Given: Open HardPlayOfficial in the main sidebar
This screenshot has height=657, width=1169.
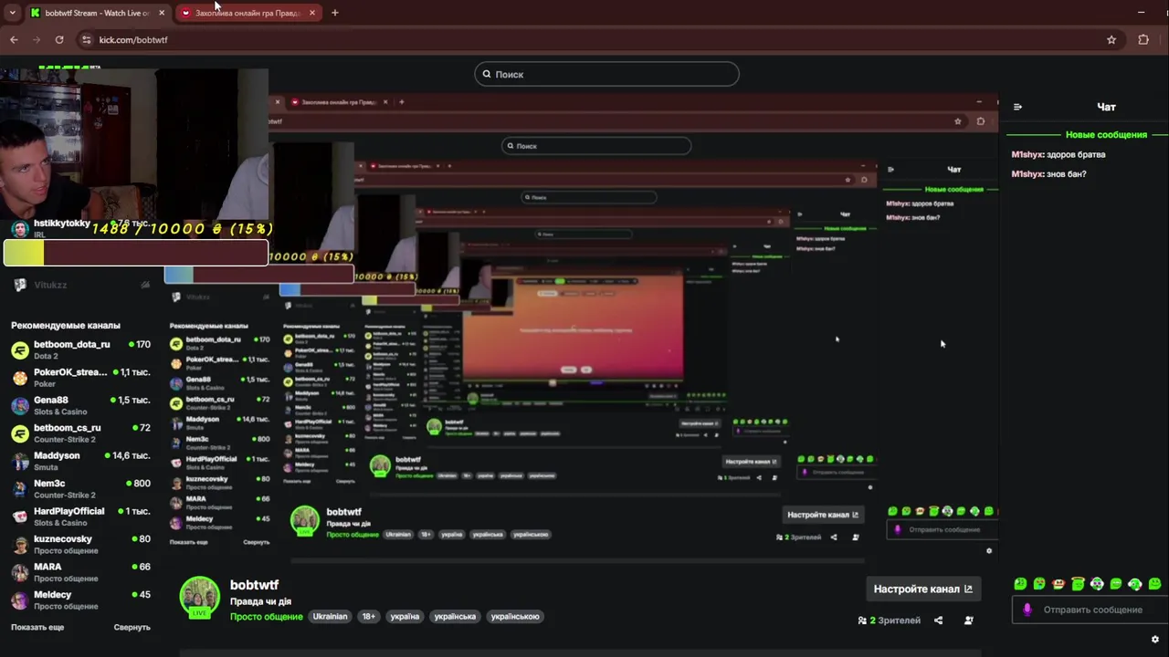Looking at the screenshot, I should click(x=80, y=516).
